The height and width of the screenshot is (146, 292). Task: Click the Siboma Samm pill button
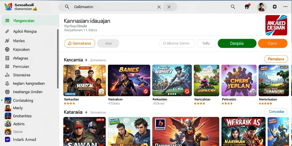click(177, 43)
